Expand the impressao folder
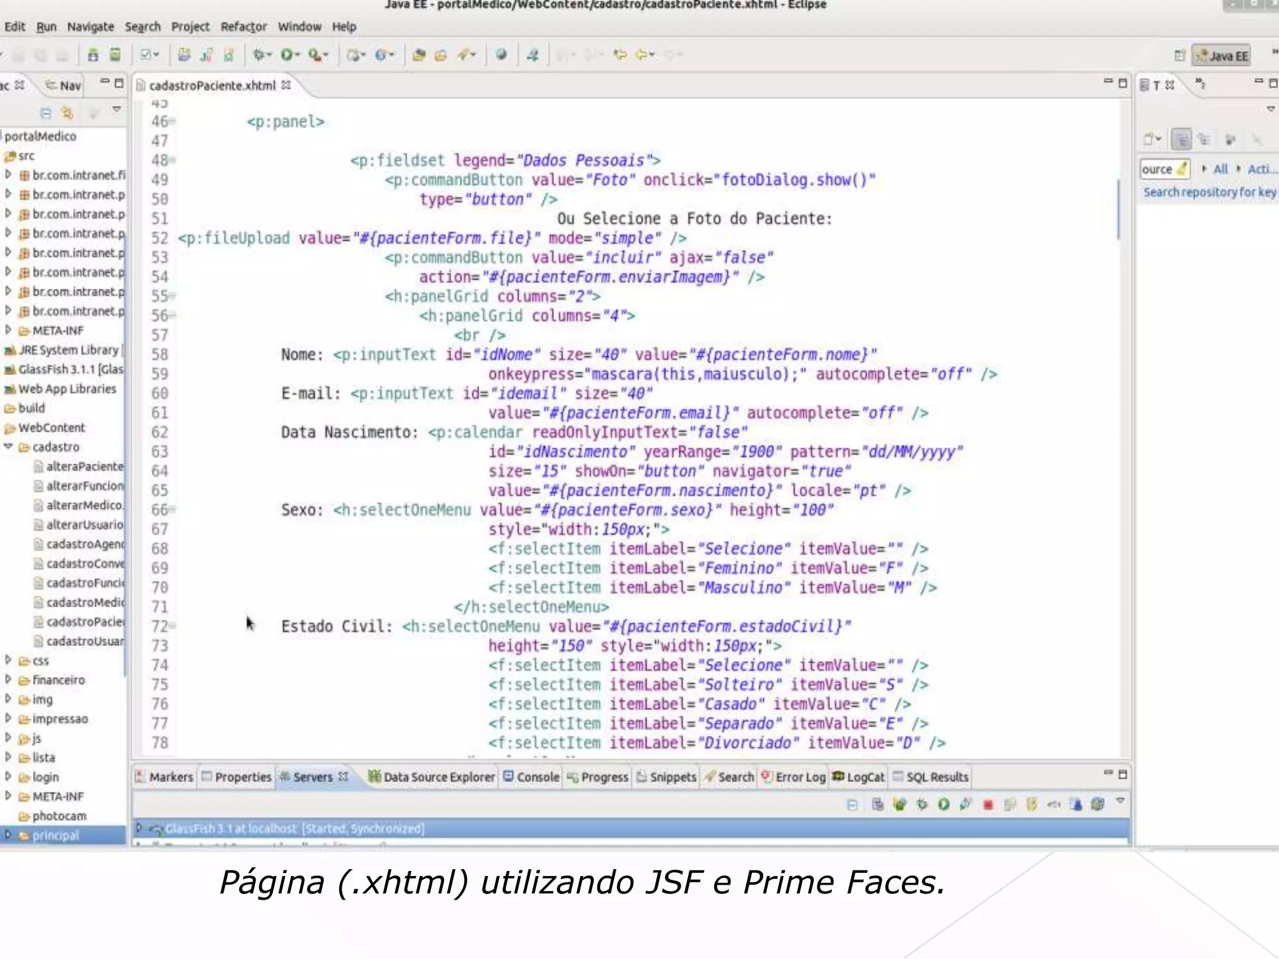 pos(8,718)
